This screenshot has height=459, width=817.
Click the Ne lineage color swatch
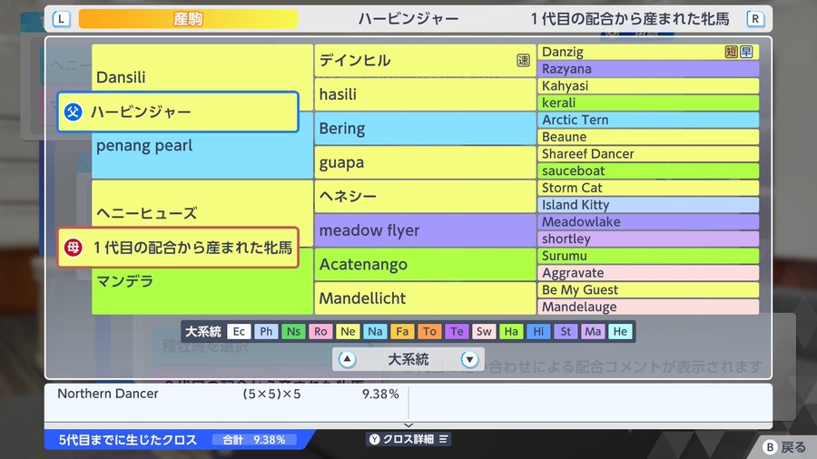tap(348, 331)
